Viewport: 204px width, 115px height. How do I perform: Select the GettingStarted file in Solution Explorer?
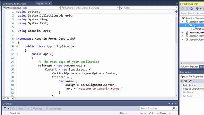pyautogui.click(x=198, y=29)
